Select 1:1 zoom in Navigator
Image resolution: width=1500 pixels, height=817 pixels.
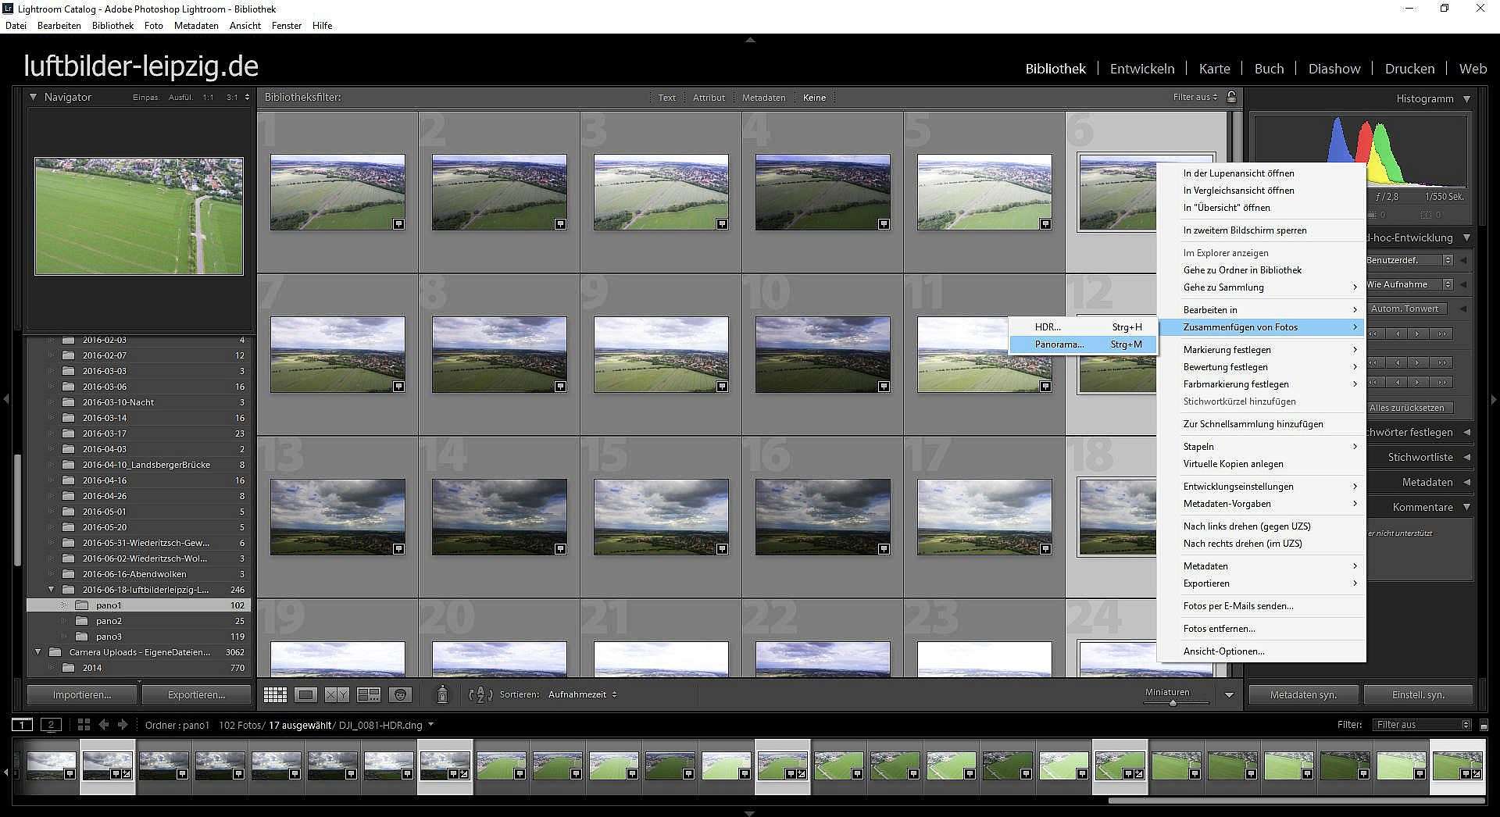(x=208, y=98)
